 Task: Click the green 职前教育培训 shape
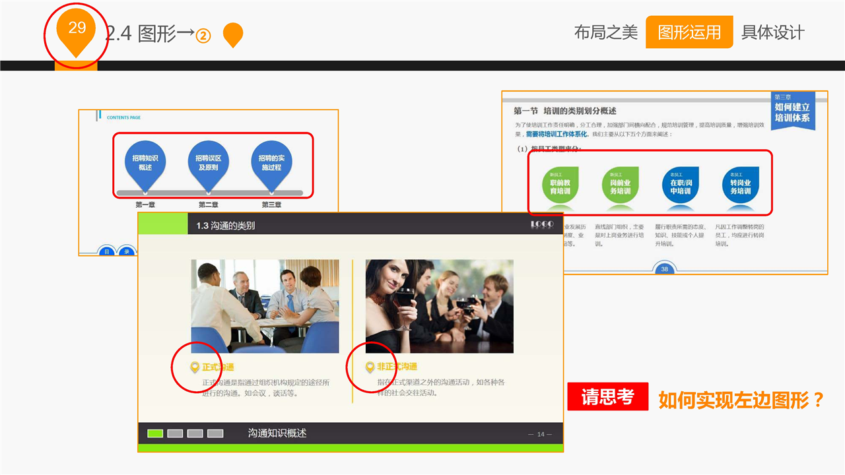point(560,185)
